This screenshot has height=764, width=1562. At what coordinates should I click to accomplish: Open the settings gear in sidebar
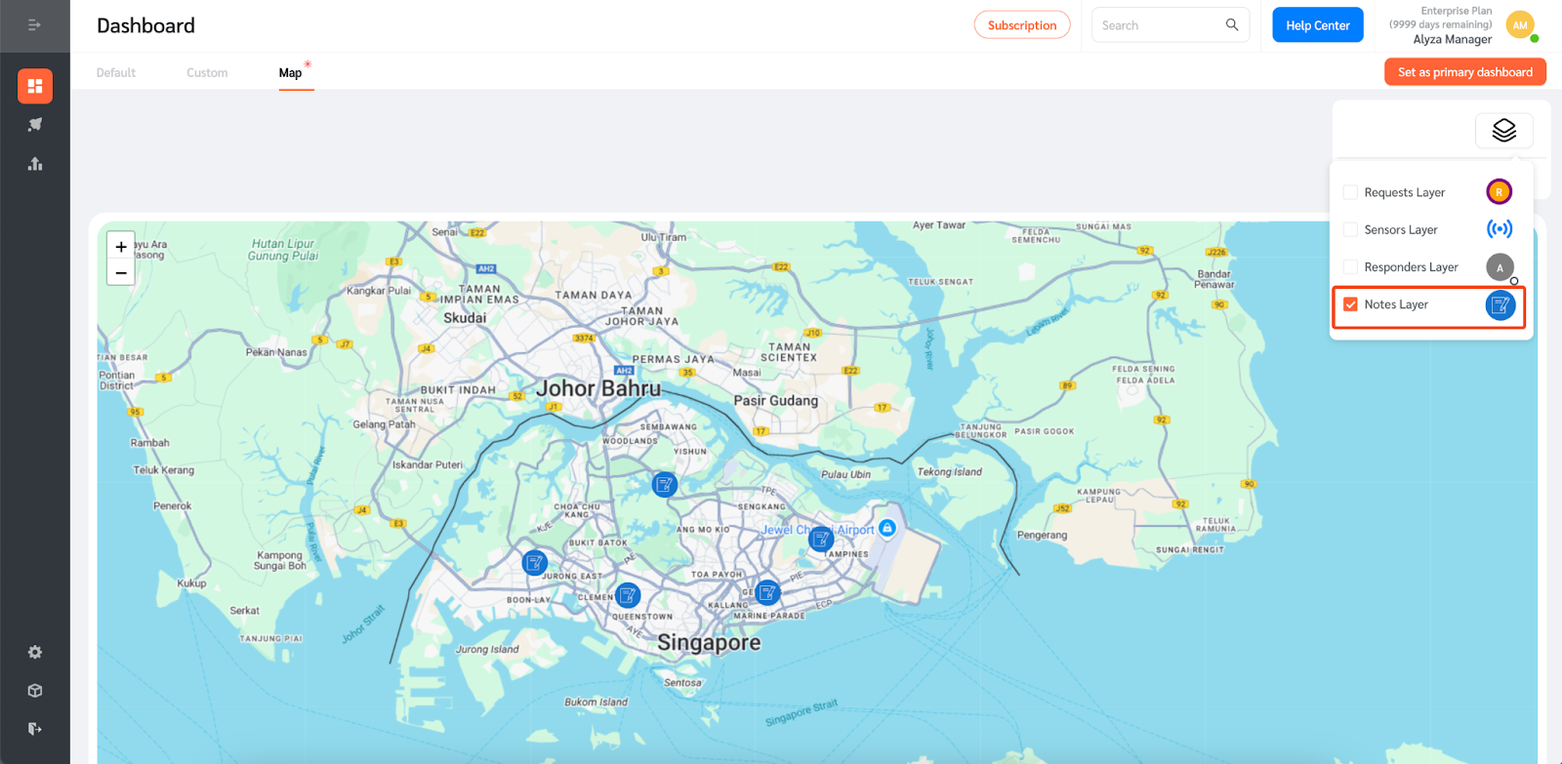click(35, 652)
